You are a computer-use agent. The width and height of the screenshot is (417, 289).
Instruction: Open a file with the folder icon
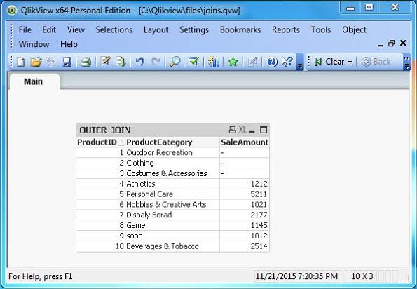(x=36, y=62)
